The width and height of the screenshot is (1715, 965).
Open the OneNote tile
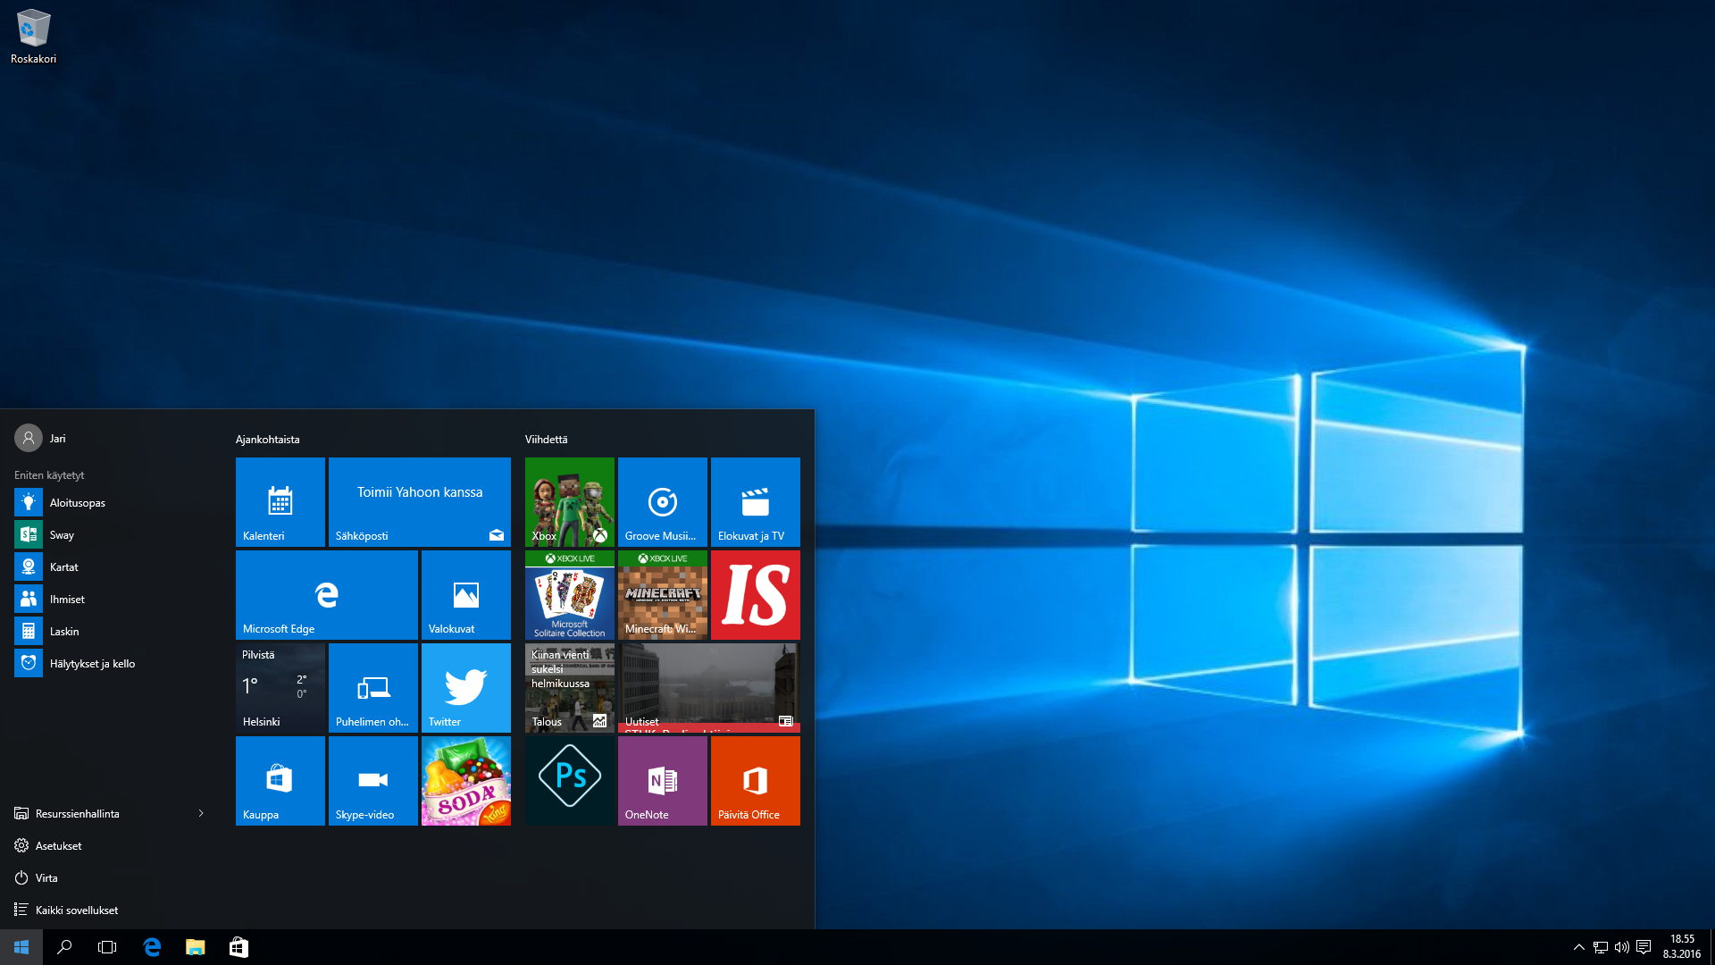[x=663, y=781]
